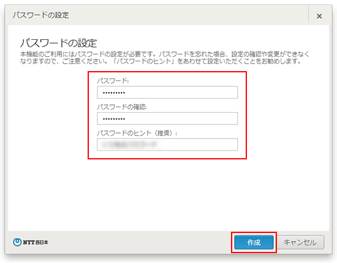Click the NTT西日本 logo text
Image resolution: width=337 pixels, height=263 pixels.
(36, 242)
